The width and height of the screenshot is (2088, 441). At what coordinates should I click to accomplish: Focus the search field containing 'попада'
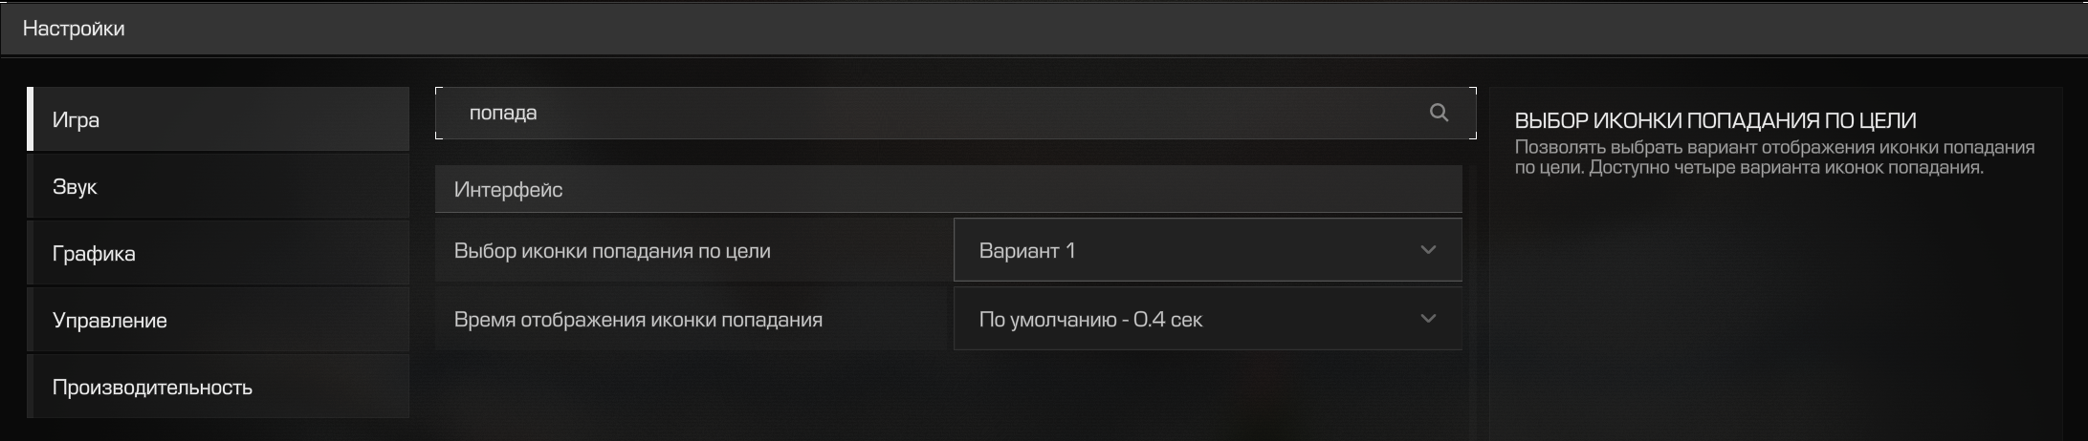click(x=956, y=113)
